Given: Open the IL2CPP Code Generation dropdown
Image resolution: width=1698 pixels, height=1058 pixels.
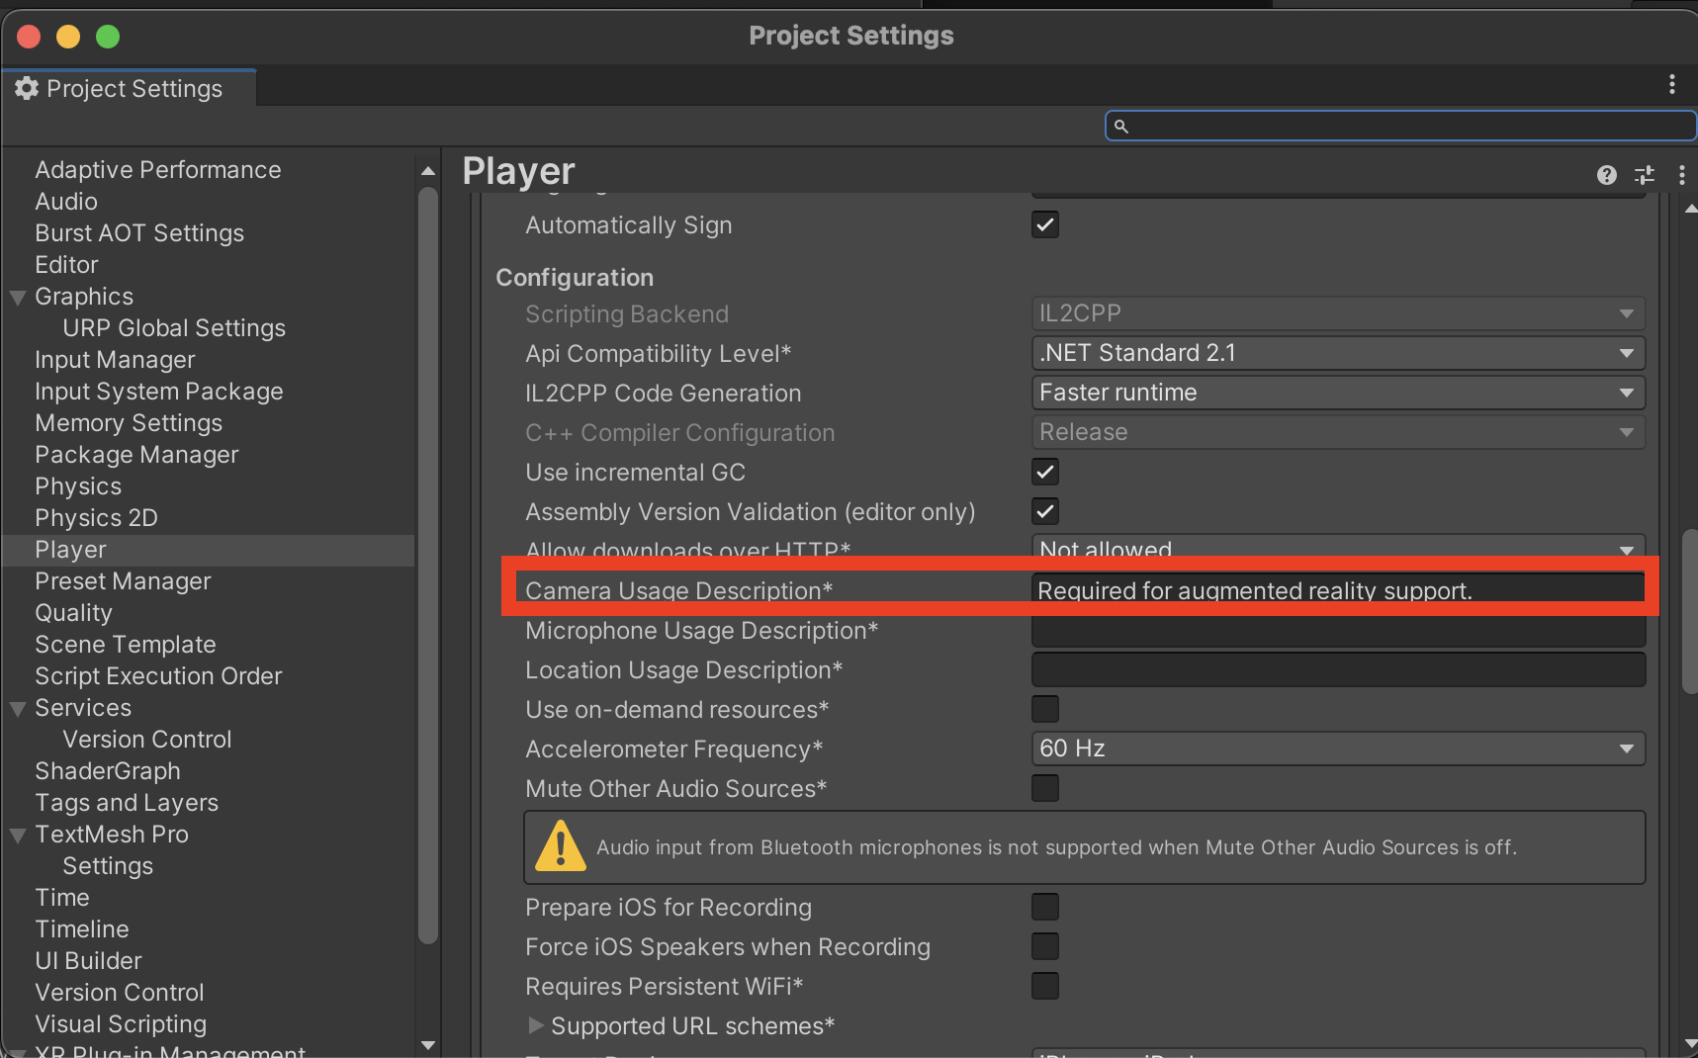Looking at the screenshot, I should [x=1338, y=393].
